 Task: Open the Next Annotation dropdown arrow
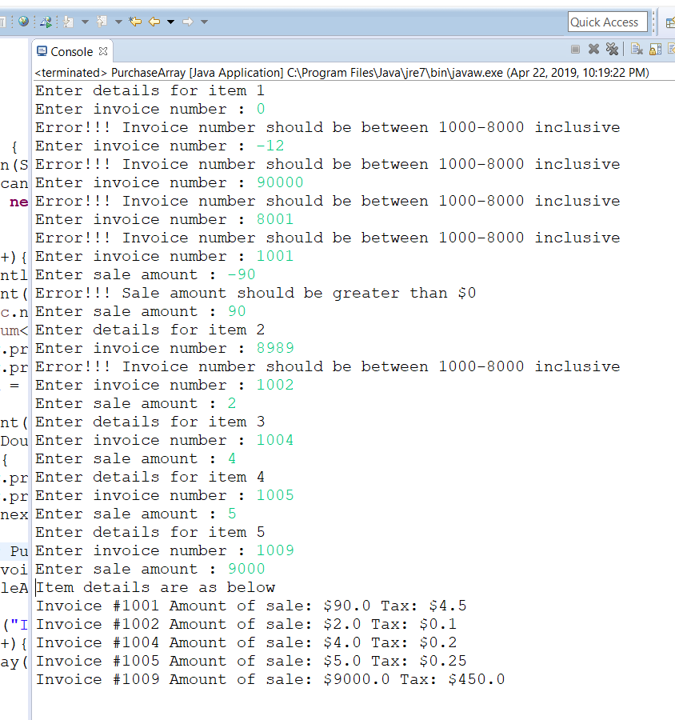point(85,21)
